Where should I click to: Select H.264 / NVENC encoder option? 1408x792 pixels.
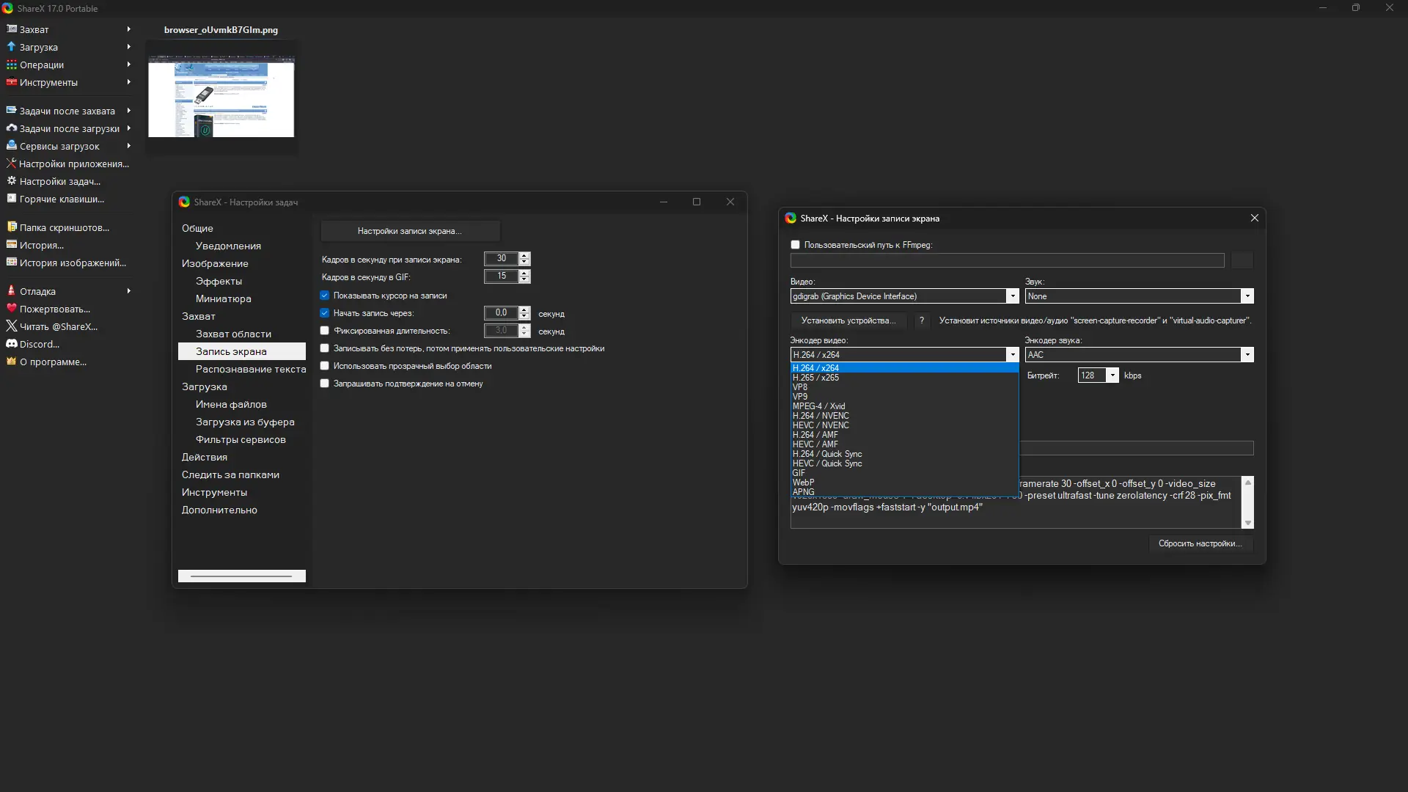coord(821,416)
